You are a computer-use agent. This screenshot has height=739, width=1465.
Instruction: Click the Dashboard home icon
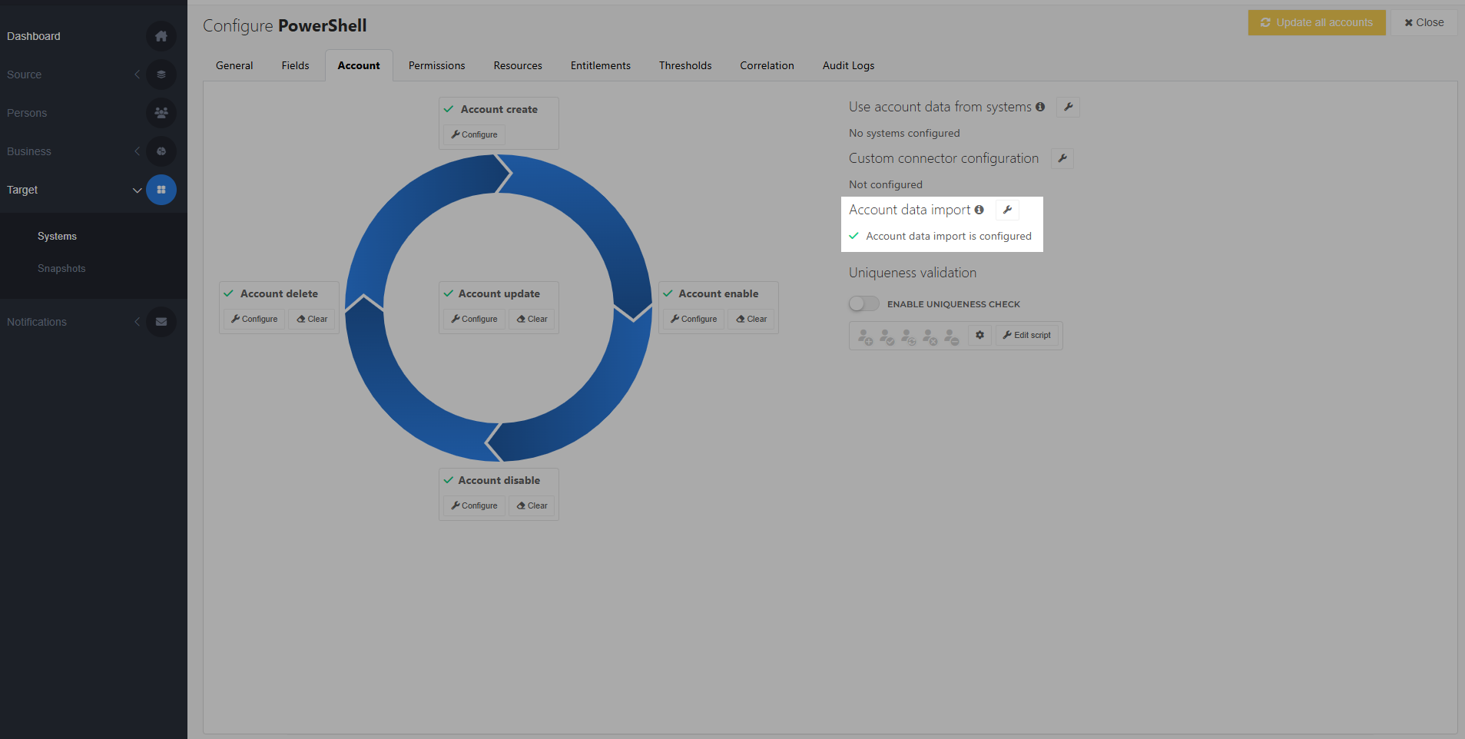coord(161,36)
